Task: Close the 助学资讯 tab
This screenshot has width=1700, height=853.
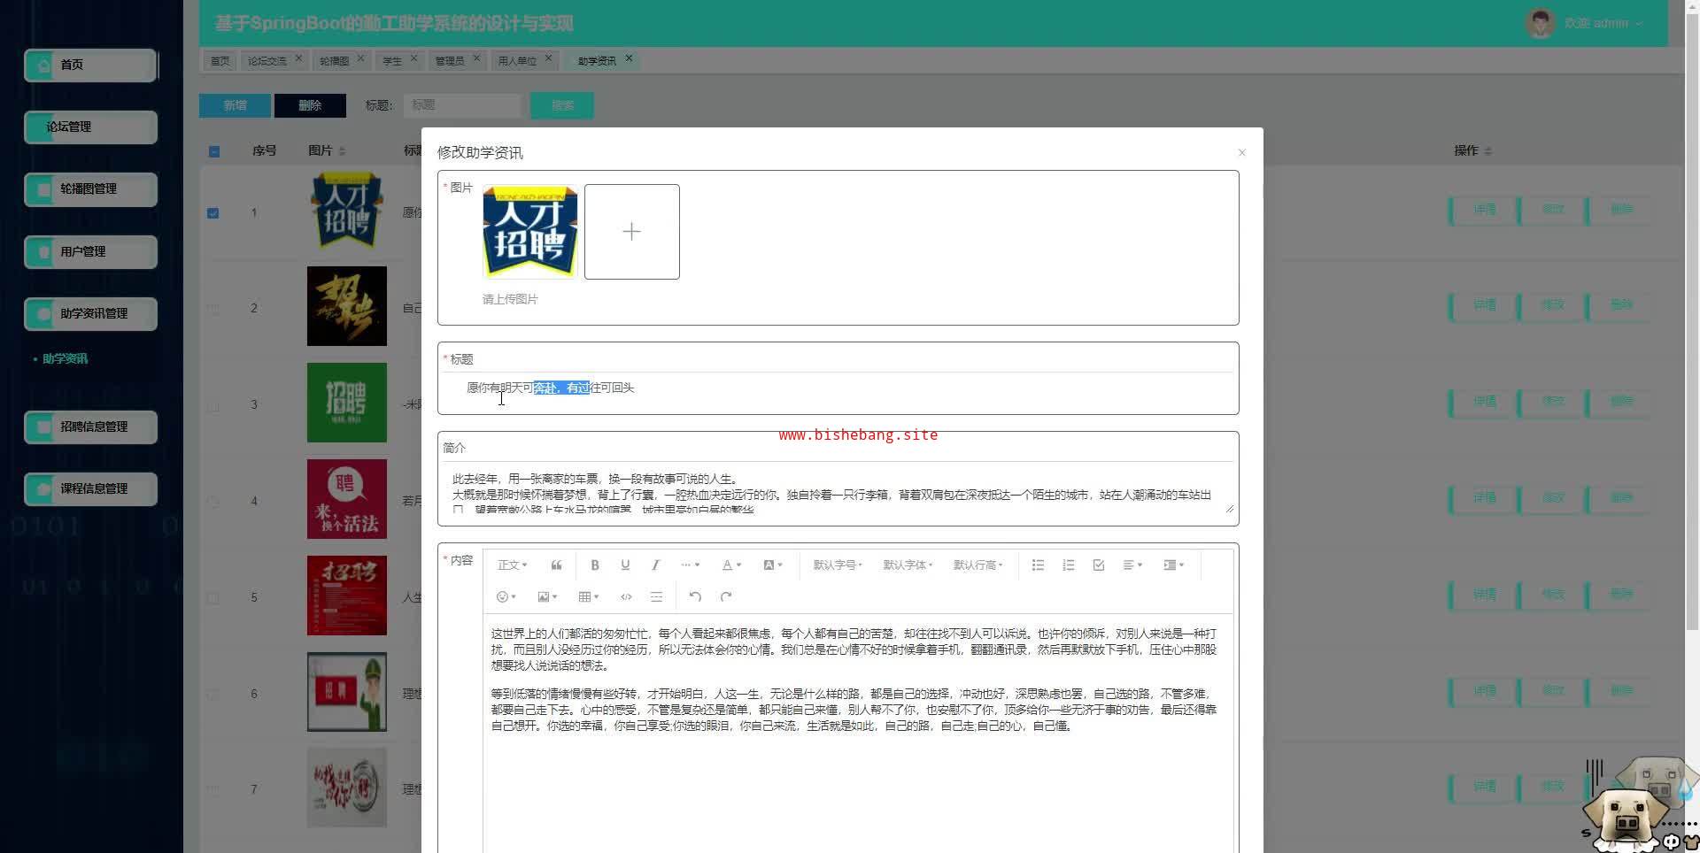Action: [x=629, y=58]
